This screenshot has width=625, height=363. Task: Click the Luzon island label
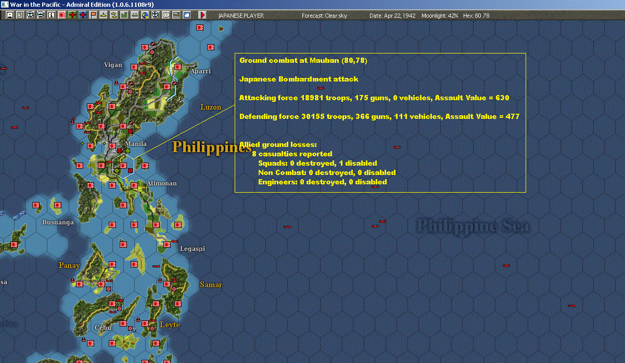(211, 107)
